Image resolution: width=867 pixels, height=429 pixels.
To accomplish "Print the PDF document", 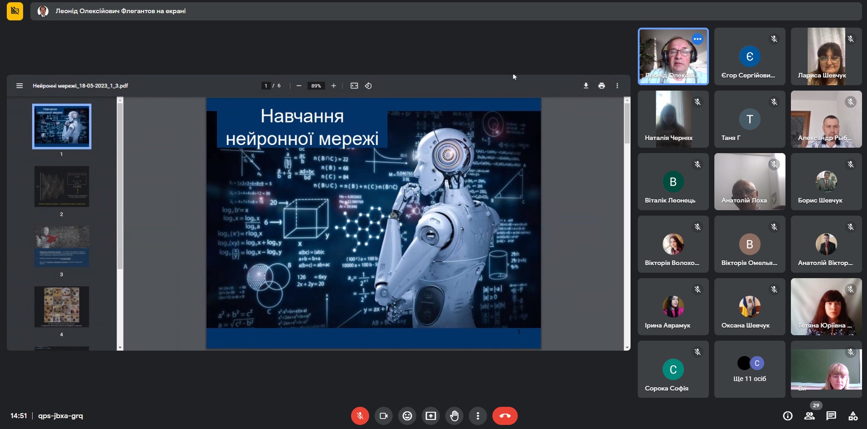I will (602, 86).
